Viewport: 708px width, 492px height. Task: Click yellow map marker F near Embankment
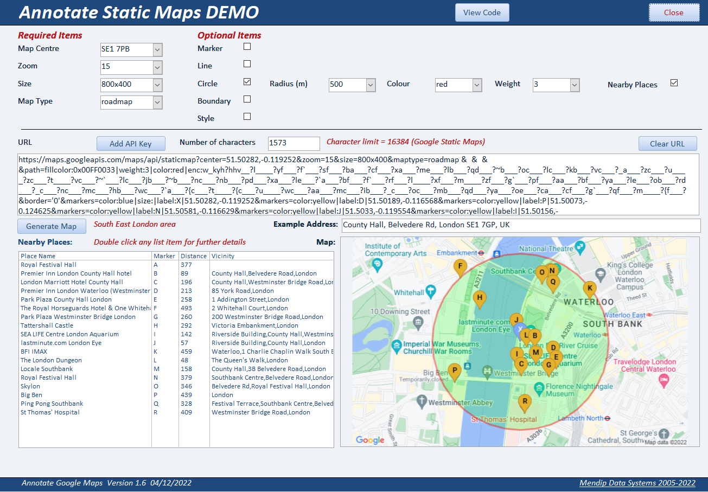pyautogui.click(x=460, y=268)
